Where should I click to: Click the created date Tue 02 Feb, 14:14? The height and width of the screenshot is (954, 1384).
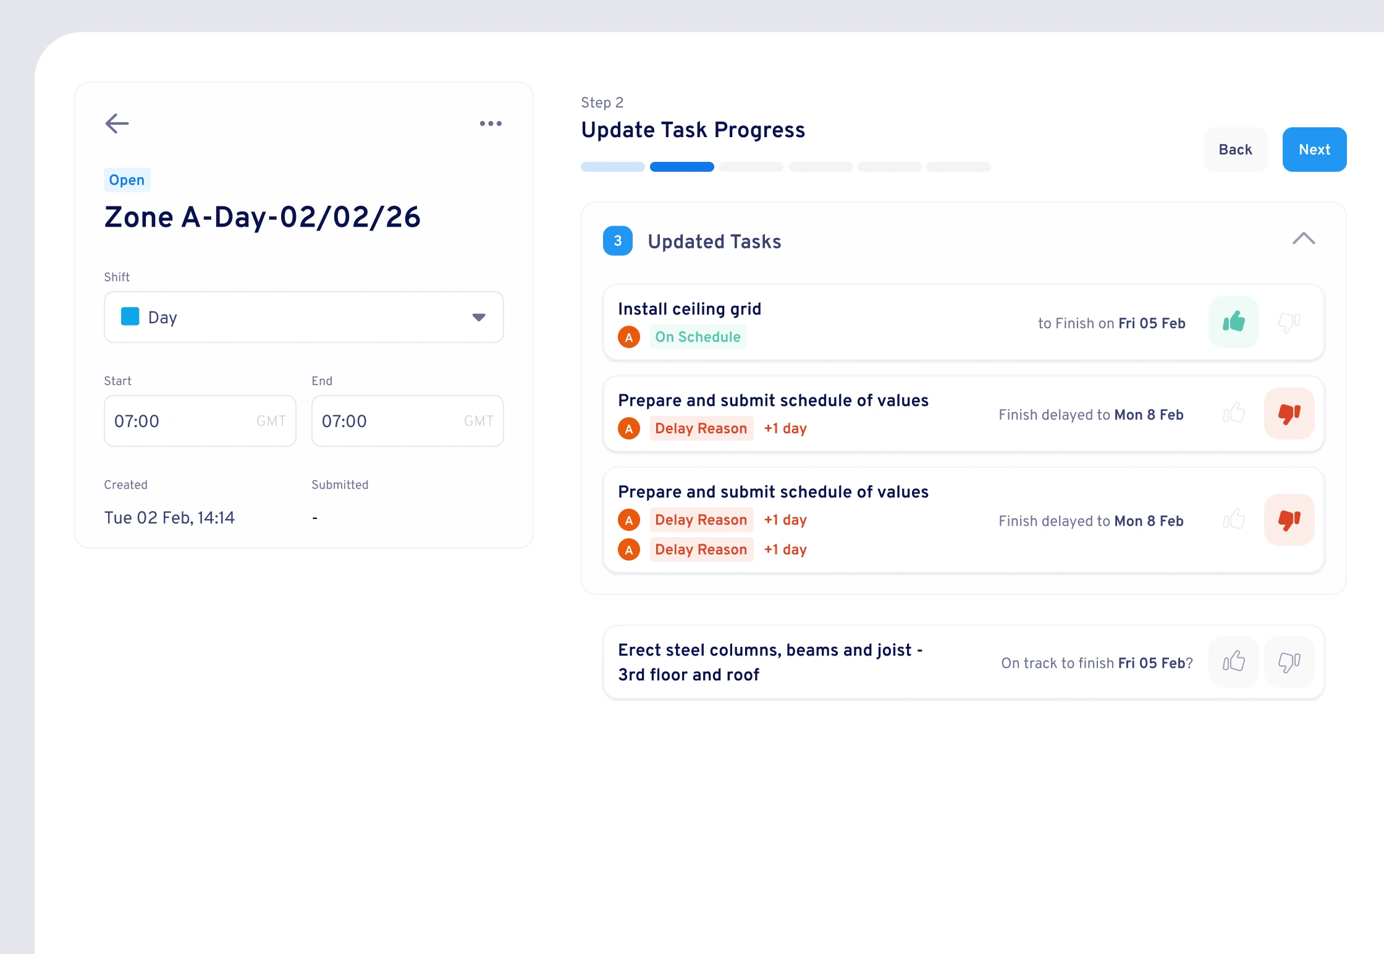point(169,518)
